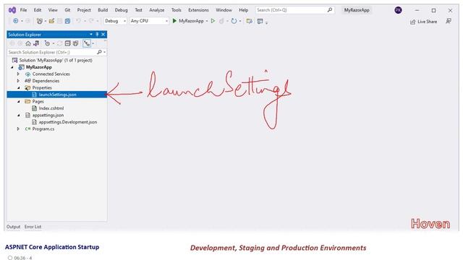Image resolution: width=463 pixels, height=260 pixels.
Task: Toggle Track Active Item in Solution Explorer
Action: (87, 43)
